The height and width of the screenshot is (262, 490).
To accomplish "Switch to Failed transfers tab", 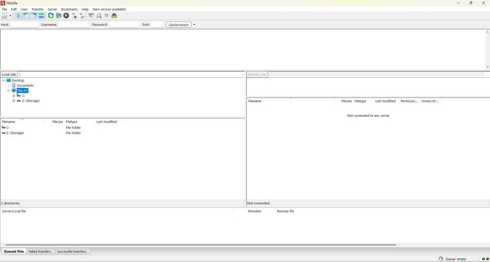I will (40, 252).
